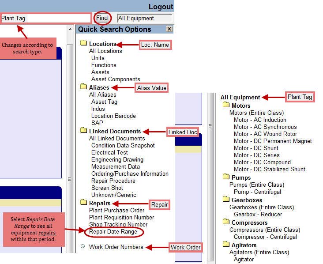The width and height of the screenshot is (323, 264).
Task: Choose Pump - Centrifugal from equipment list
Action: point(257,192)
